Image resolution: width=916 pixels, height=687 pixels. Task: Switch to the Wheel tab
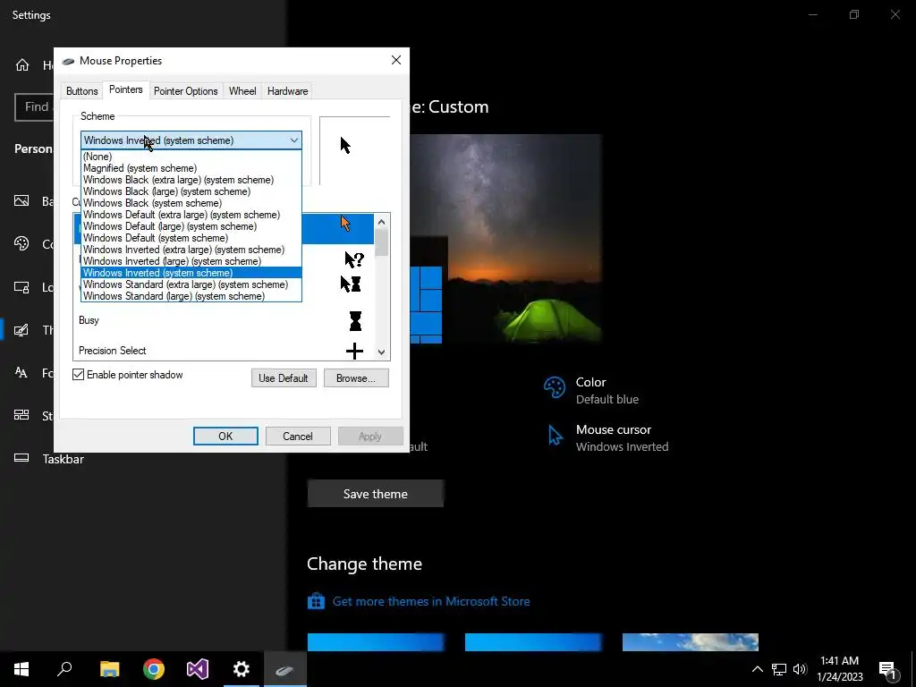pos(242,91)
